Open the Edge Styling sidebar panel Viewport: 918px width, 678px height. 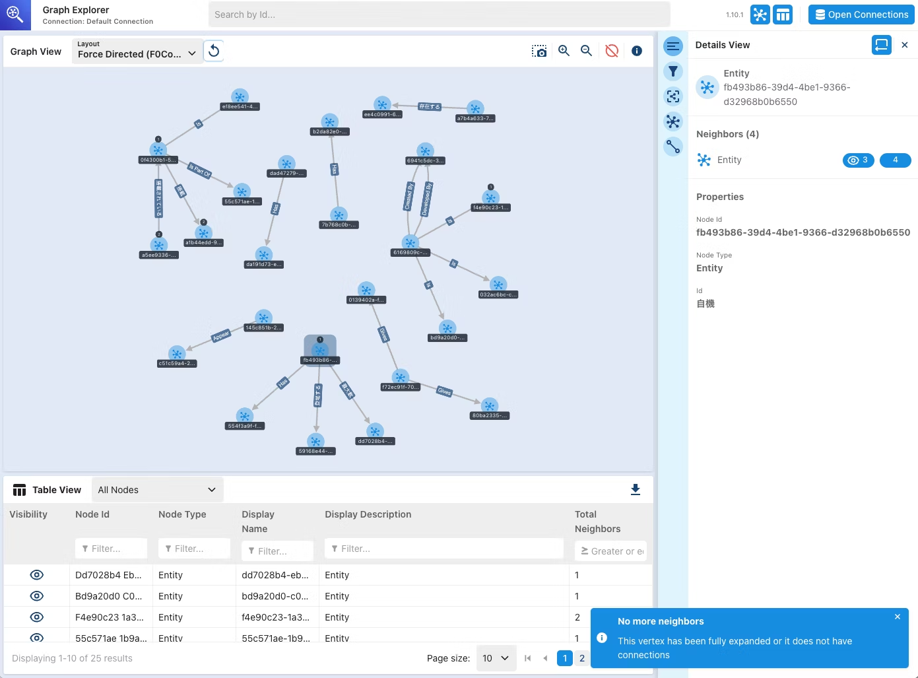click(x=673, y=147)
